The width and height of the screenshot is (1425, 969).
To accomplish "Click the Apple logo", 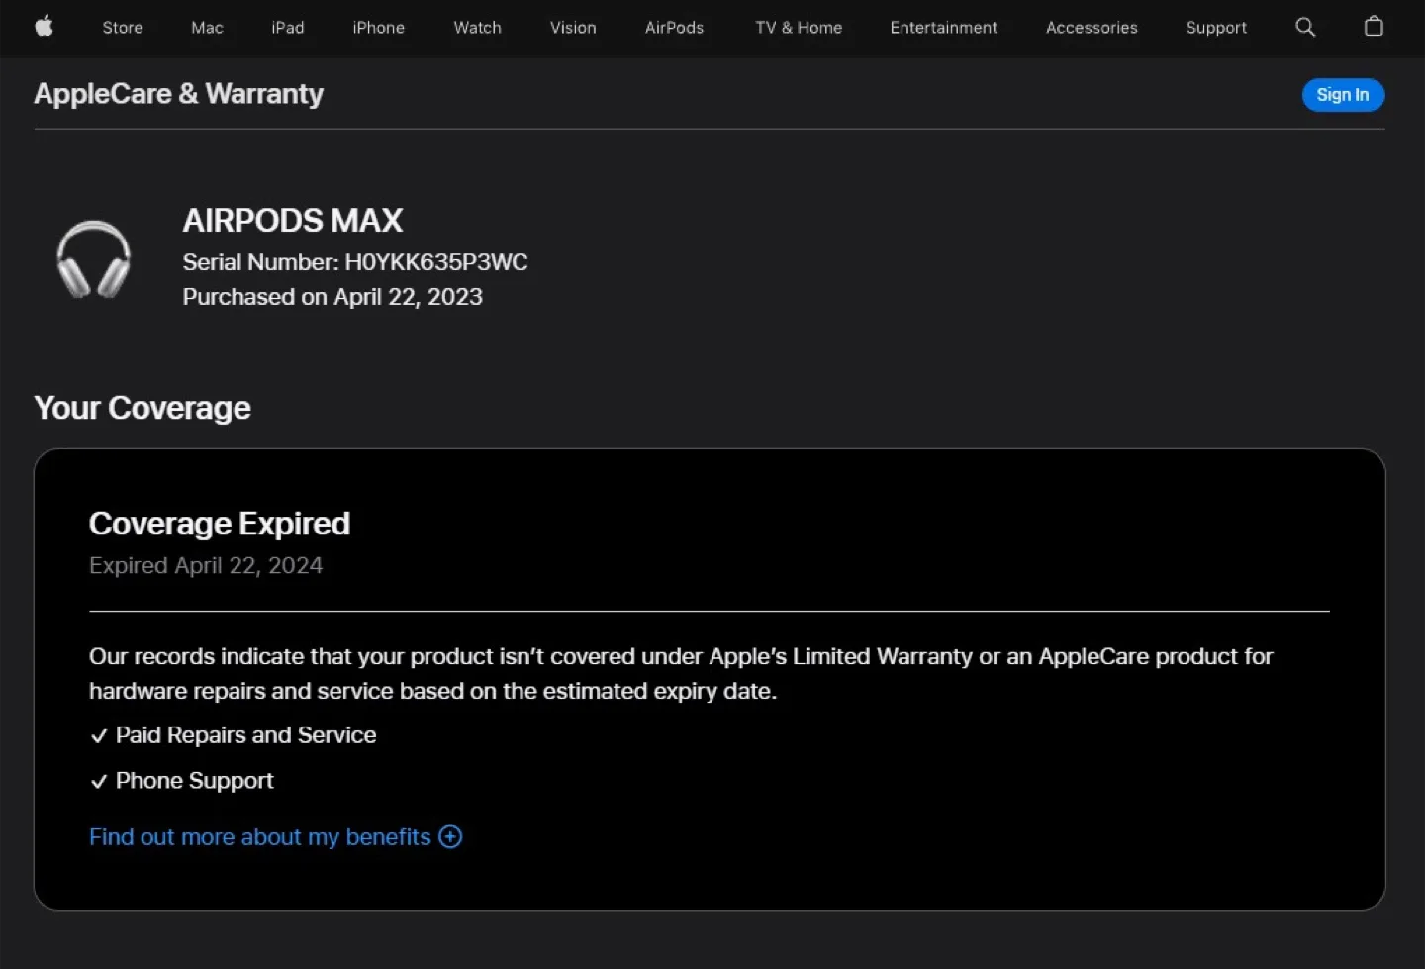I will coord(44,27).
